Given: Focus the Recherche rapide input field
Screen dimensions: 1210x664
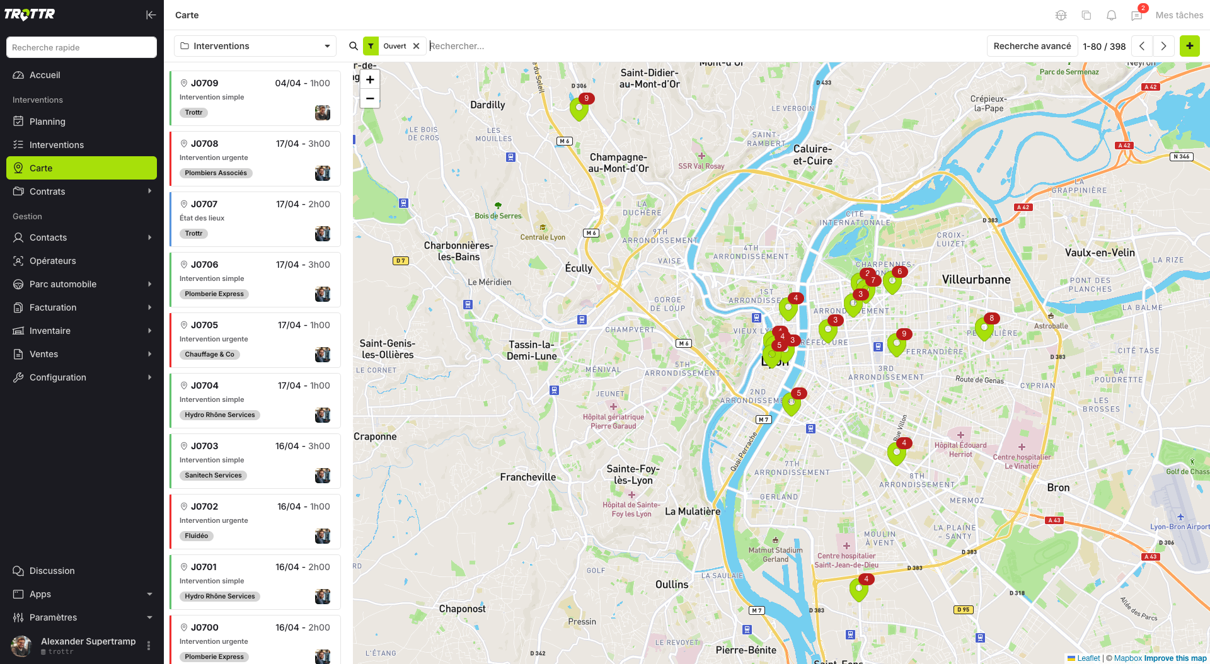Looking at the screenshot, I should (x=81, y=47).
